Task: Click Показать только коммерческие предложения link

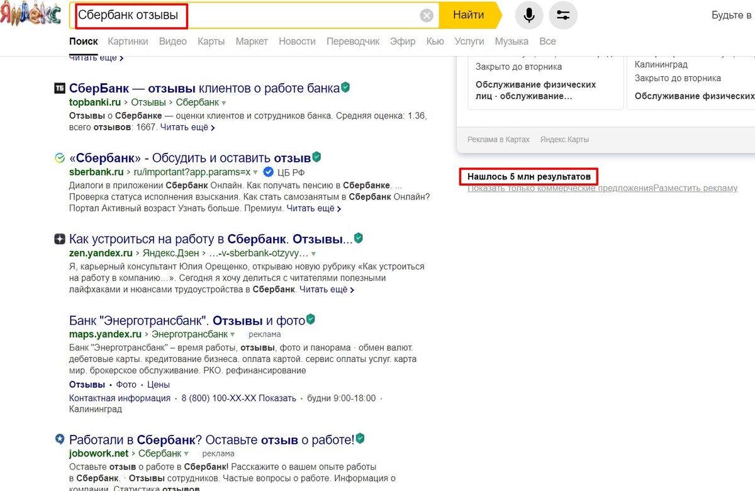Action: pyautogui.click(x=560, y=188)
